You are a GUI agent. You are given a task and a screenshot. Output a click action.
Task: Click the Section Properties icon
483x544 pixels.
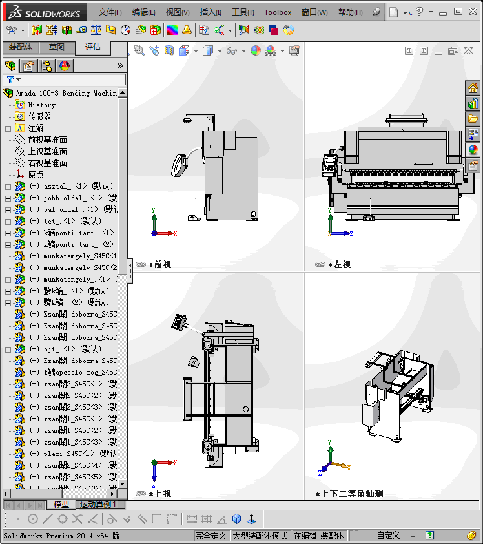coord(111,30)
